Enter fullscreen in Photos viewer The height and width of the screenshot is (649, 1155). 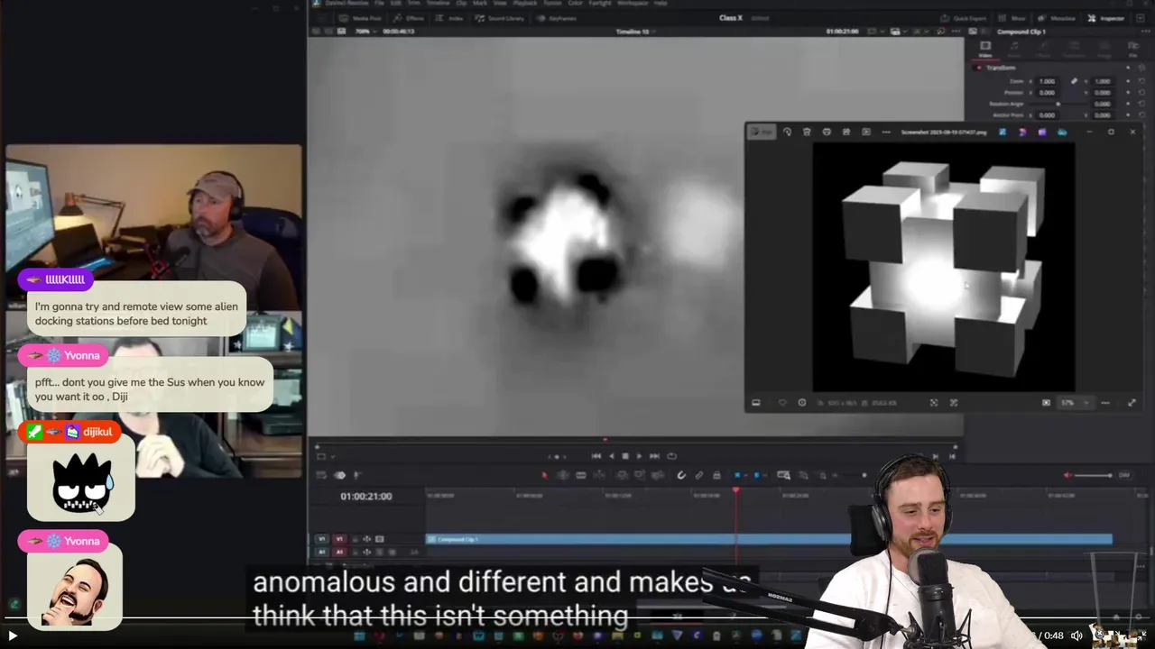1132,403
